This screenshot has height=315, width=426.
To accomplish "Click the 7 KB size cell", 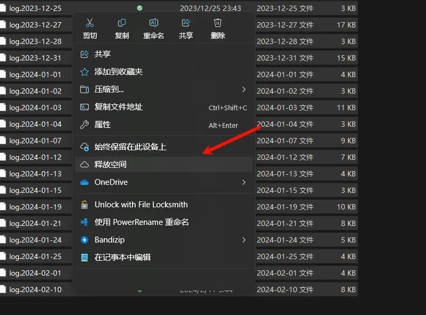I will tap(348, 157).
